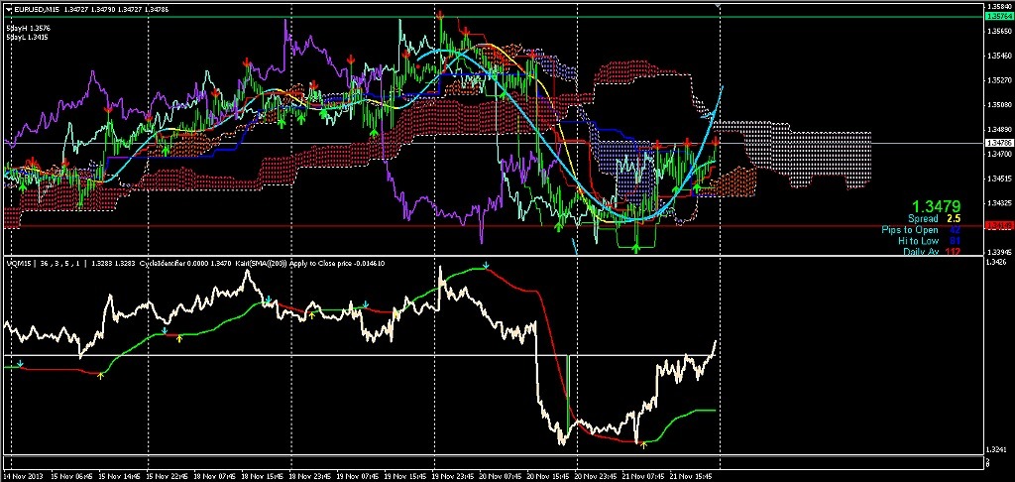Click the 18 Nov 07:45 time label
Viewport: 1015px width, 482px height.
[214, 476]
